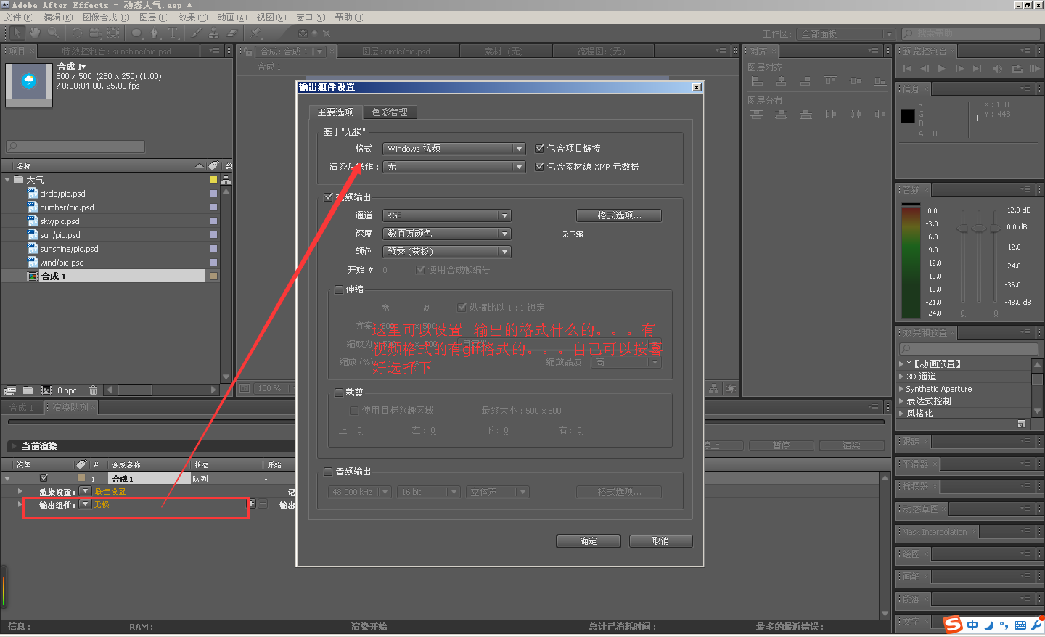The height and width of the screenshot is (637, 1045).
Task: Click the left audio level slider handle
Action: point(963,229)
